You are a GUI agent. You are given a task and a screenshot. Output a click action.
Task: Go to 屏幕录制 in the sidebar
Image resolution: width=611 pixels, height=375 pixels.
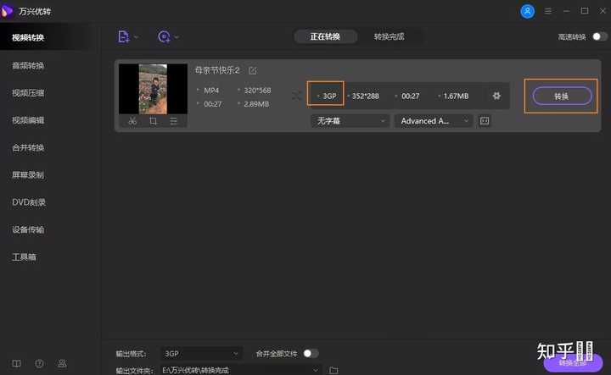[28, 175]
